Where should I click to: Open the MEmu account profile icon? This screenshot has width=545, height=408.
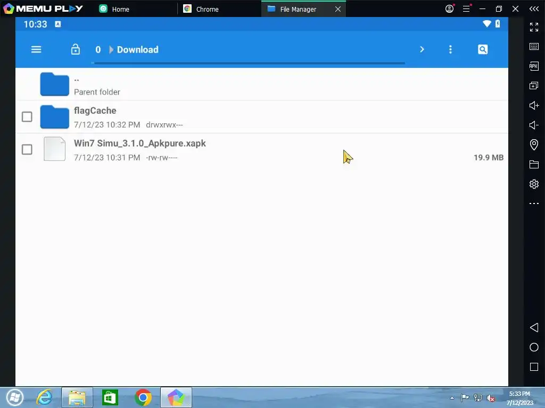click(449, 8)
